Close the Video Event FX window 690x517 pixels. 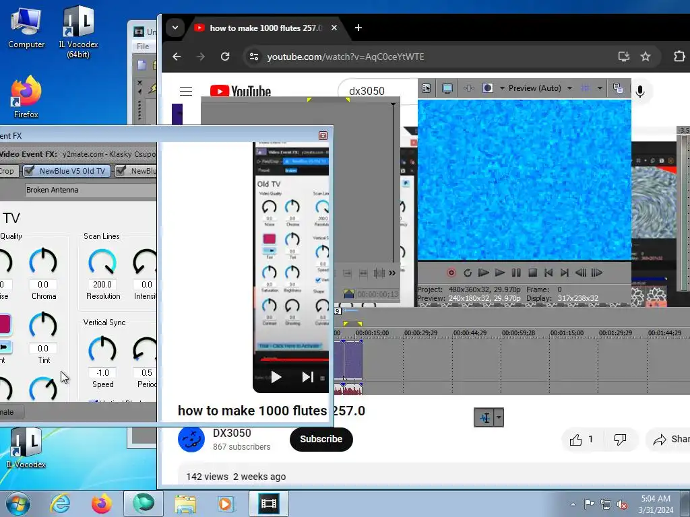323,135
